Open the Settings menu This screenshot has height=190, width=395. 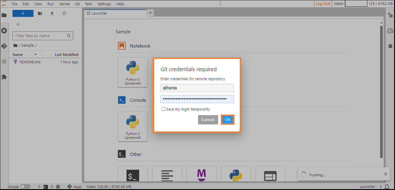[x=104, y=4]
